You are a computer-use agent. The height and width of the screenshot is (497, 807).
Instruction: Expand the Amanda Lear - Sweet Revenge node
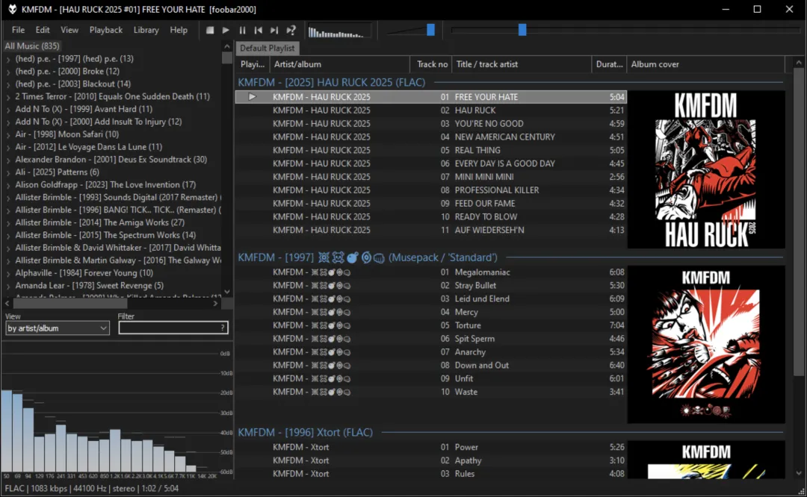8,287
